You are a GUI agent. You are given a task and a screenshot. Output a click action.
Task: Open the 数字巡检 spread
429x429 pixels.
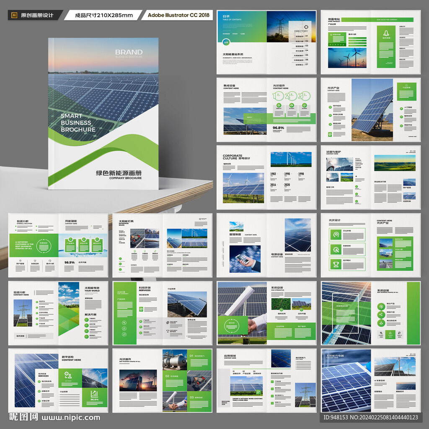tap(58, 380)
